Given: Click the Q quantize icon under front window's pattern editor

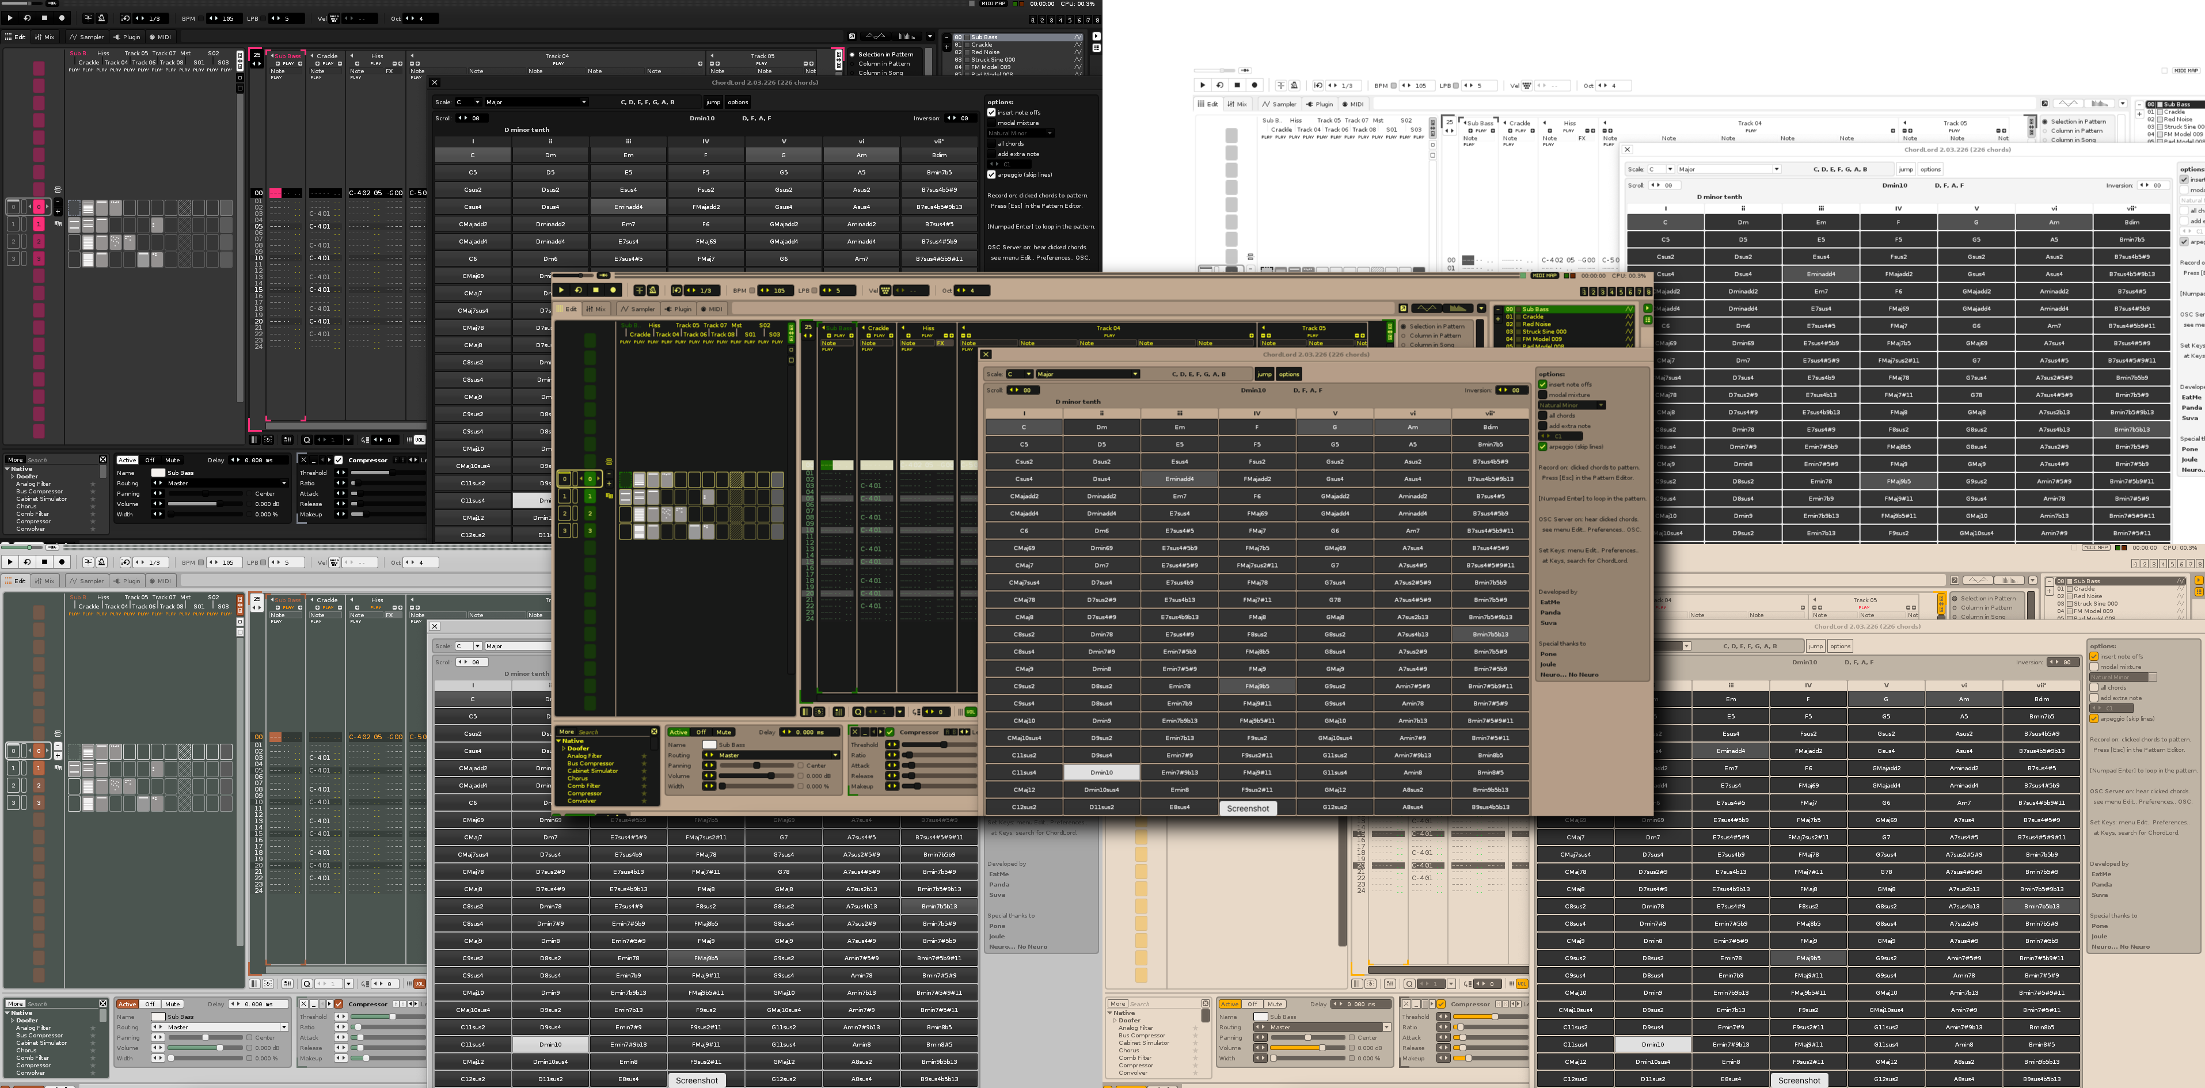Looking at the screenshot, I should 858,712.
